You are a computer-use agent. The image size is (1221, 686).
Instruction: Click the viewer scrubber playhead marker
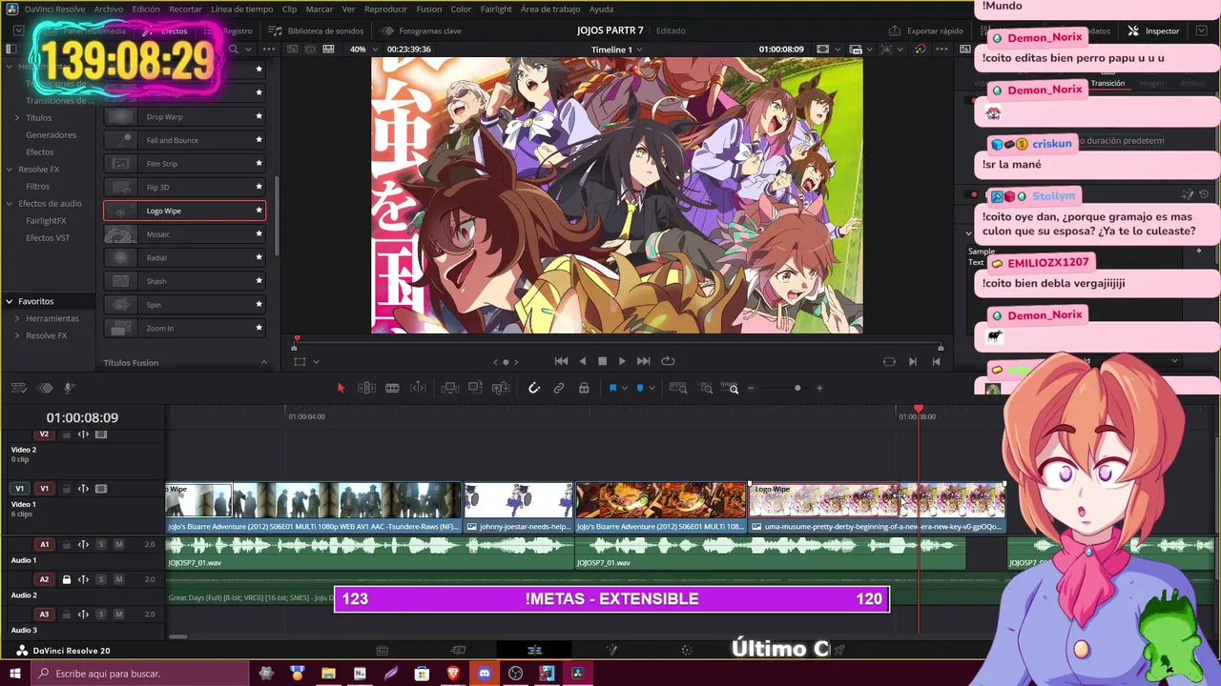pyautogui.click(x=297, y=339)
